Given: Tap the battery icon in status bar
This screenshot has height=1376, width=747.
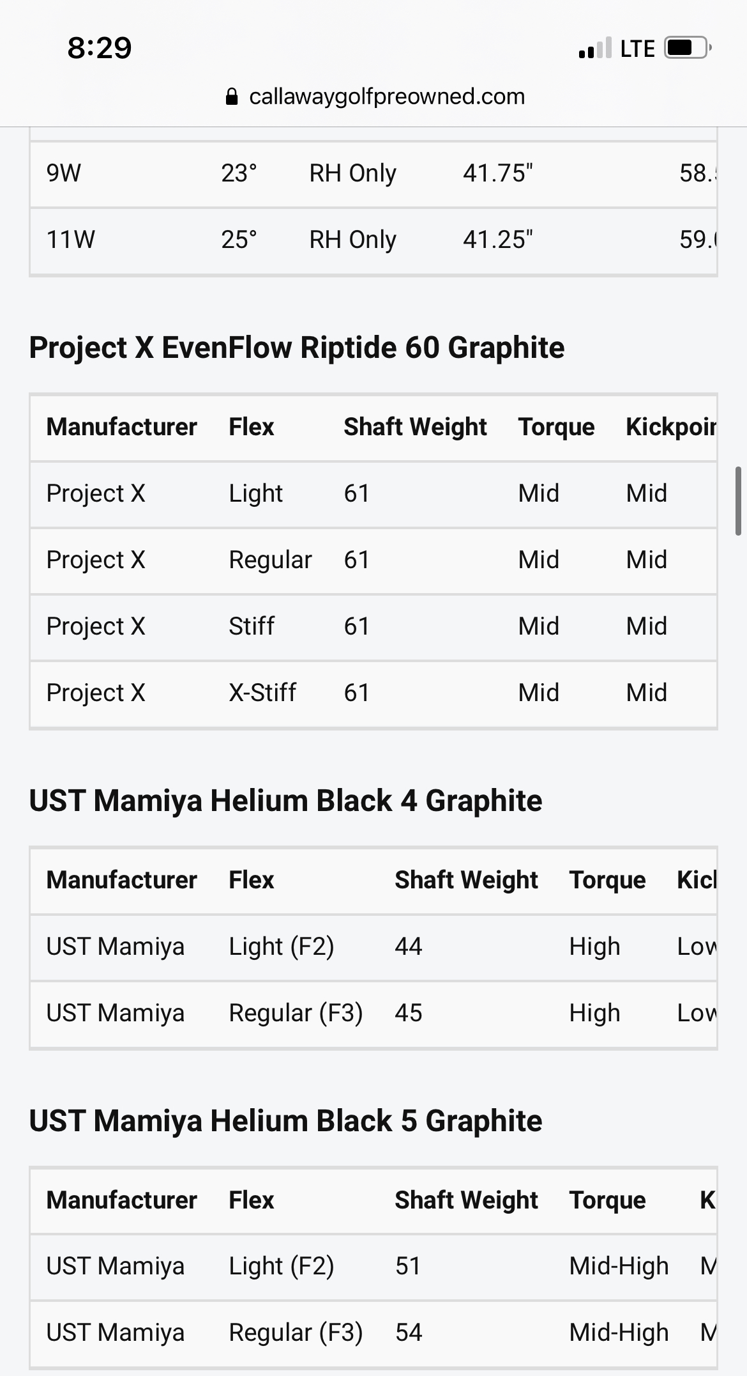Looking at the screenshot, I should click(x=688, y=48).
